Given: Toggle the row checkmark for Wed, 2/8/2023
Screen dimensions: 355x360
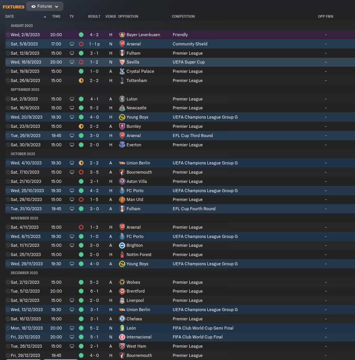Looking at the screenshot, I should 8,35.
